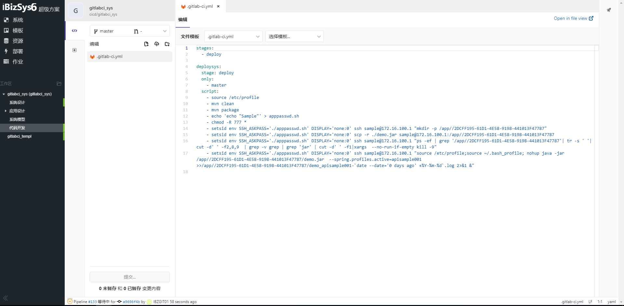Click the 'mvn package' line in editor
The height and width of the screenshot is (306, 624).
pos(225,110)
